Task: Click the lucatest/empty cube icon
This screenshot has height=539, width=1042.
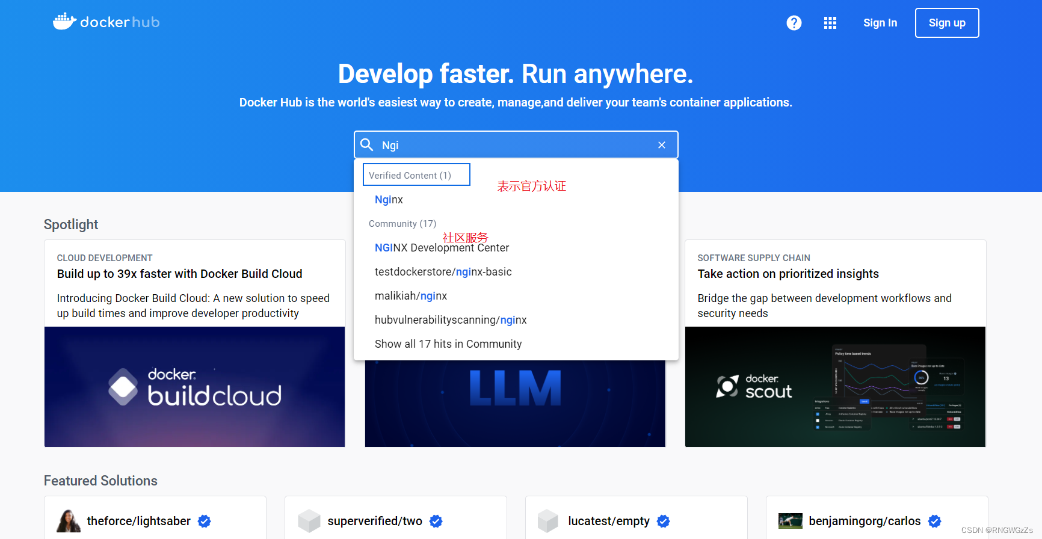Action: click(548, 521)
